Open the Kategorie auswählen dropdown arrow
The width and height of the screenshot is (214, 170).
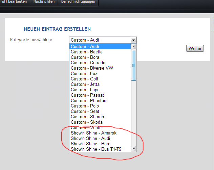[133, 40]
